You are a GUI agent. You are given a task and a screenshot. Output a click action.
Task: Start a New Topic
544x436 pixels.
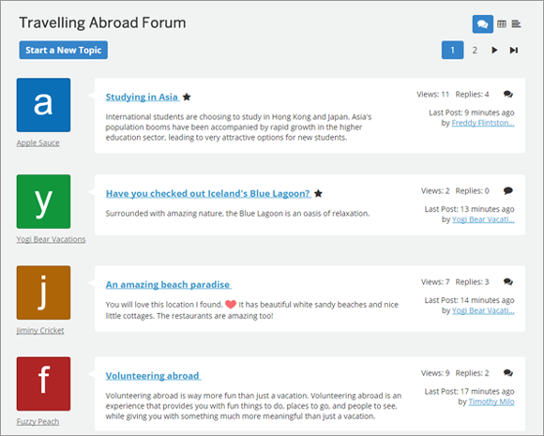[x=64, y=51]
